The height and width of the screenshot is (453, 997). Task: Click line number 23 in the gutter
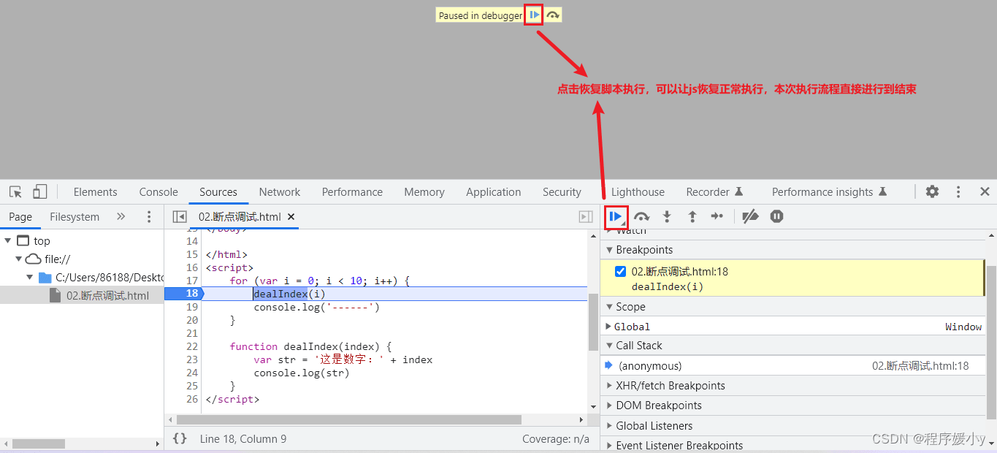click(192, 359)
